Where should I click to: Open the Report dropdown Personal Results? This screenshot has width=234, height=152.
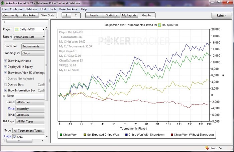tap(29, 37)
